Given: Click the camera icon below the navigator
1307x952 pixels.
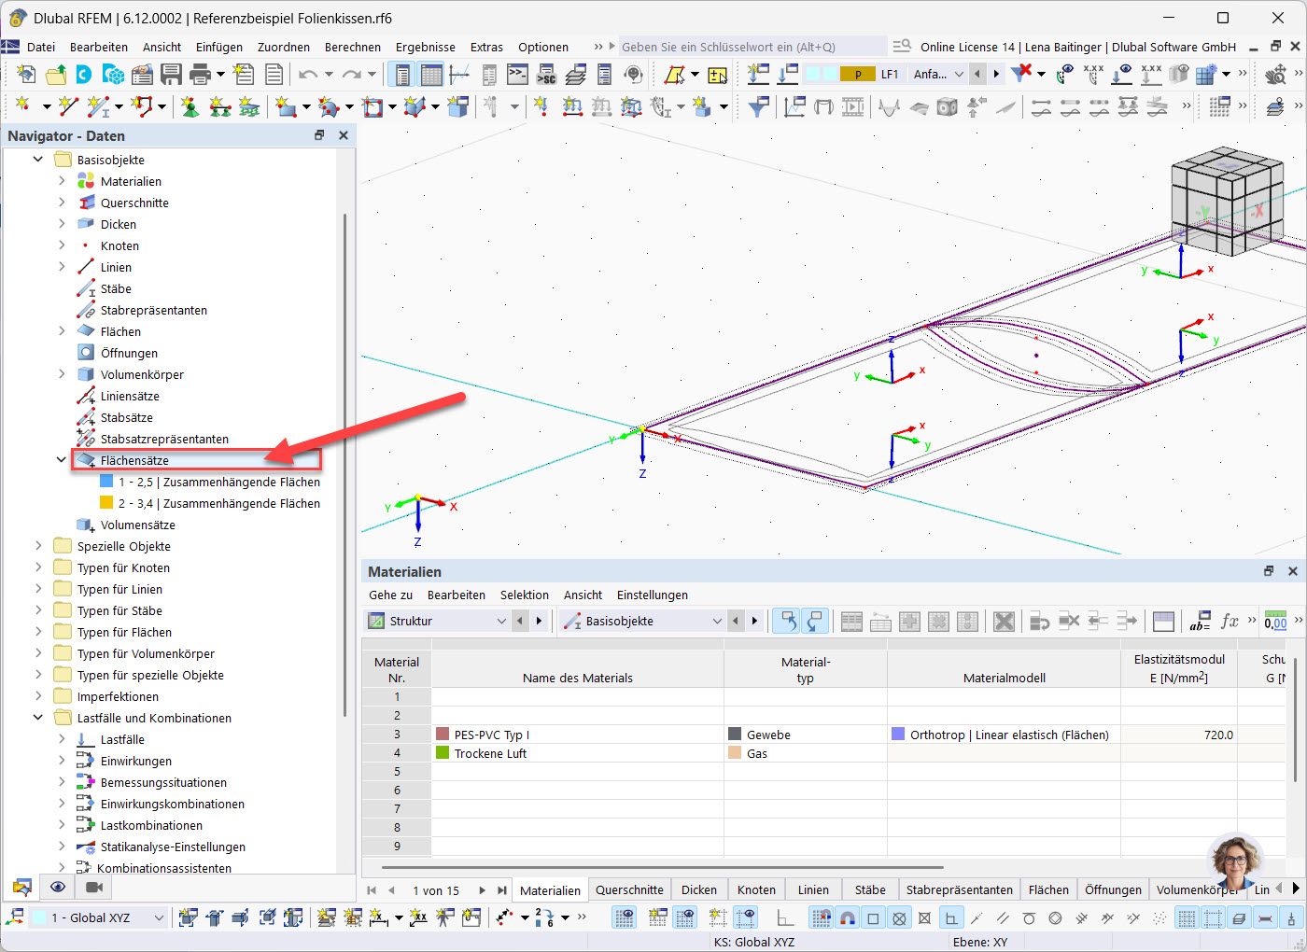Looking at the screenshot, I should click(92, 887).
